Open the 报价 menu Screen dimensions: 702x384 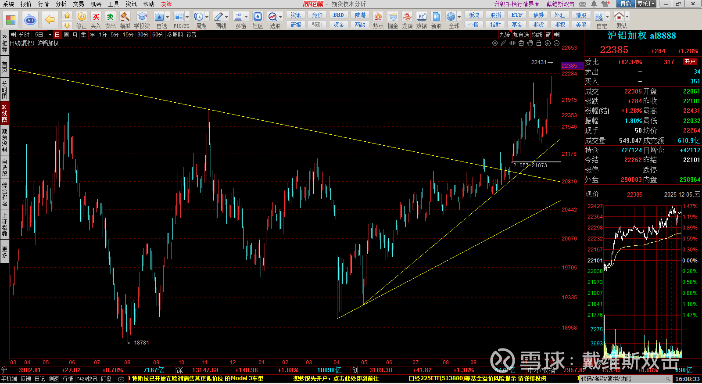click(x=26, y=4)
